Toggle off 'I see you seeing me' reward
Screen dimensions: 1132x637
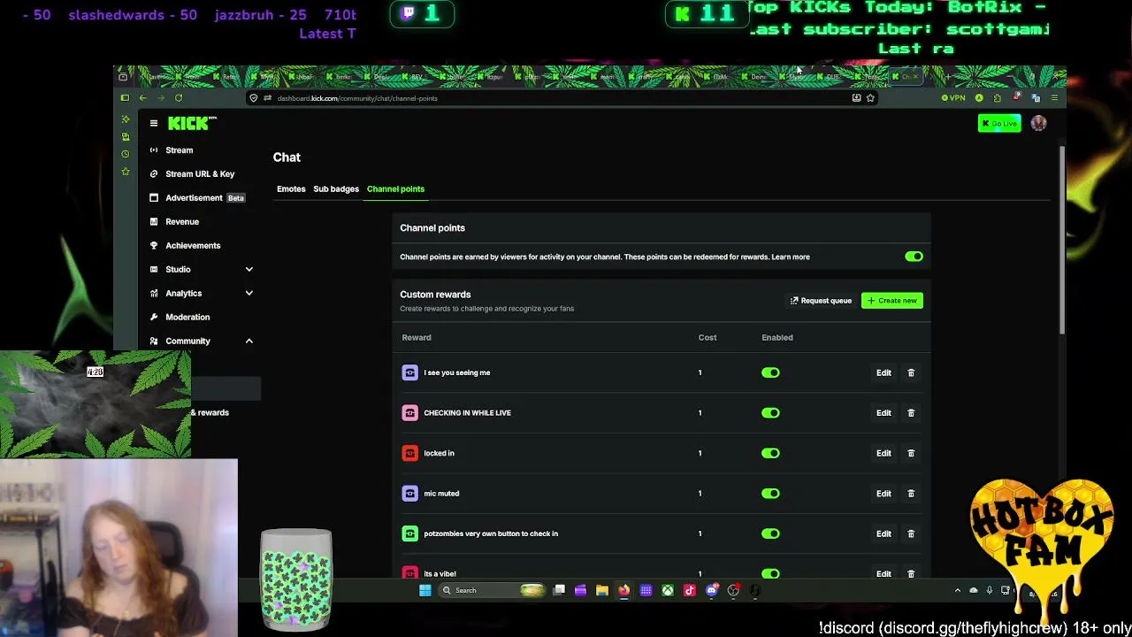pos(770,373)
